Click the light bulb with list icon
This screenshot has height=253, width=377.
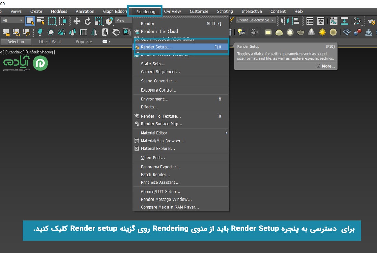coord(241,32)
